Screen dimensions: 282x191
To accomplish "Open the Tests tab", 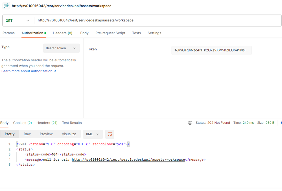I will click(x=137, y=33).
